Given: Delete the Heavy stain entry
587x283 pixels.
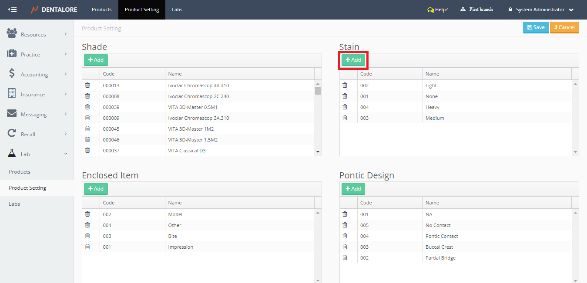Looking at the screenshot, I should click(345, 107).
